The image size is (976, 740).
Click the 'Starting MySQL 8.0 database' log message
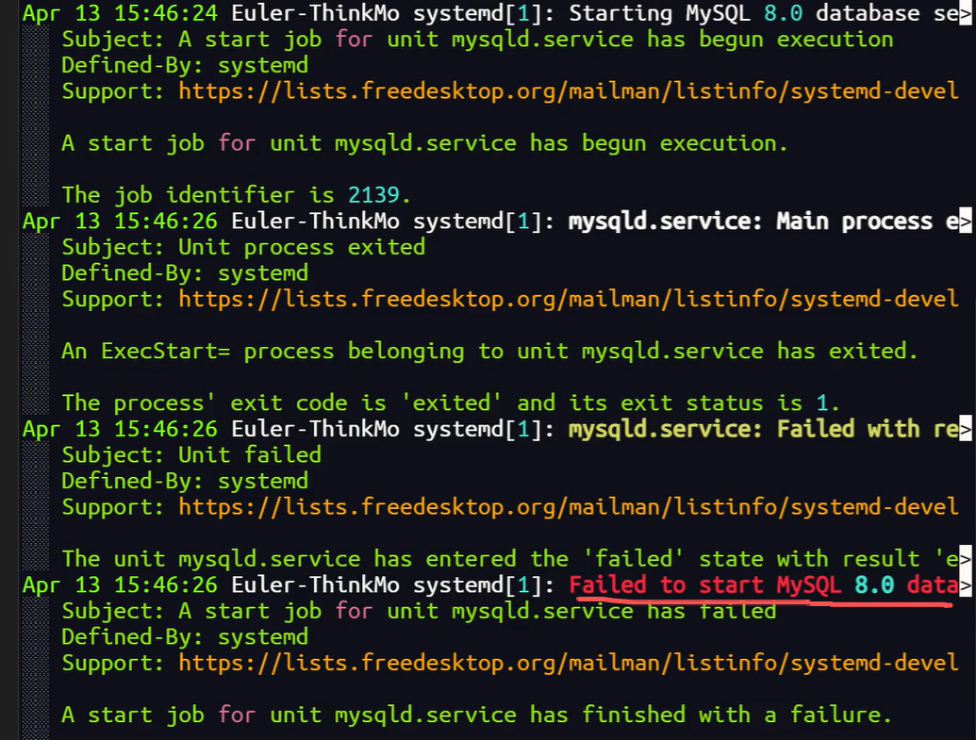pos(764,13)
